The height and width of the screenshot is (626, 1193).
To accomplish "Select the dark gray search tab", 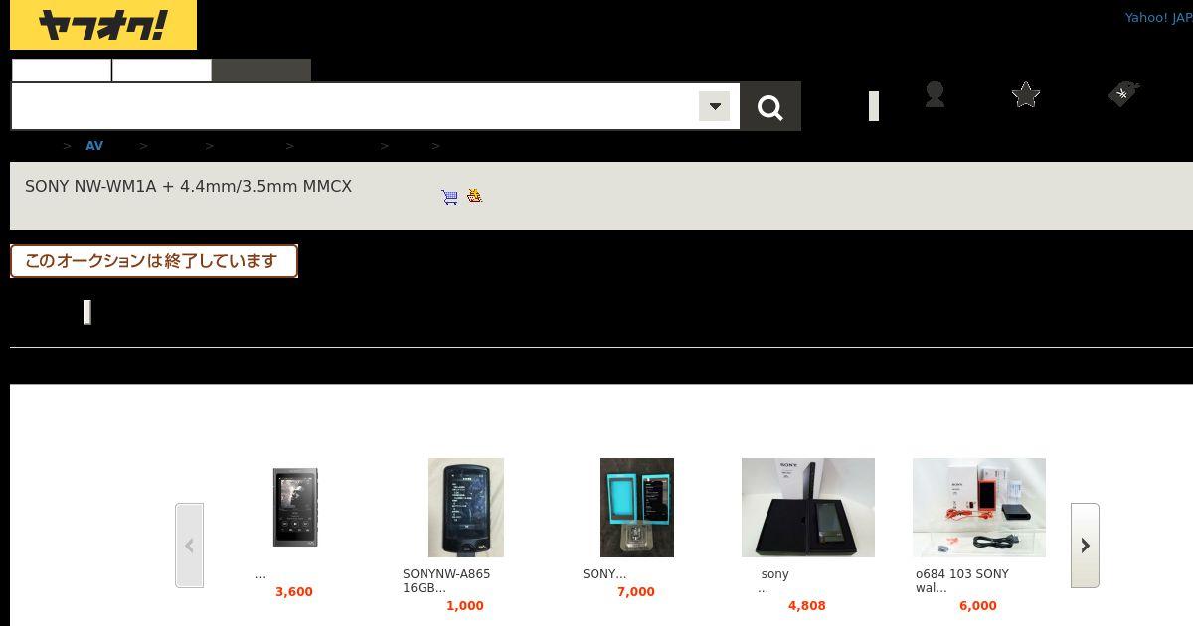I will pyautogui.click(x=261, y=71).
